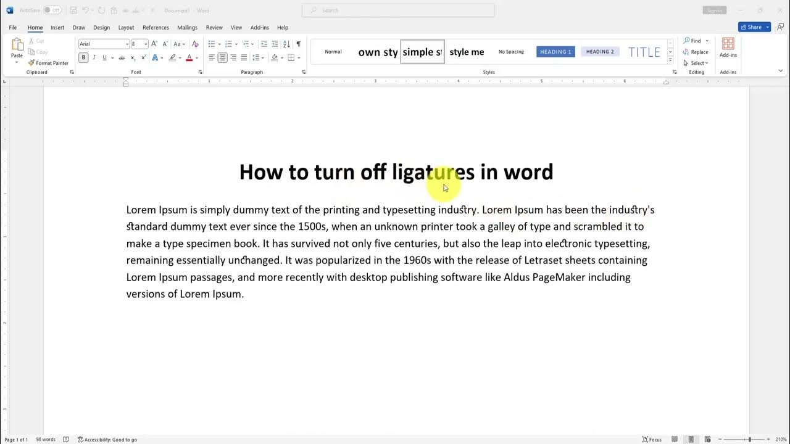
Task: Open the File menu
Action: click(x=13, y=28)
